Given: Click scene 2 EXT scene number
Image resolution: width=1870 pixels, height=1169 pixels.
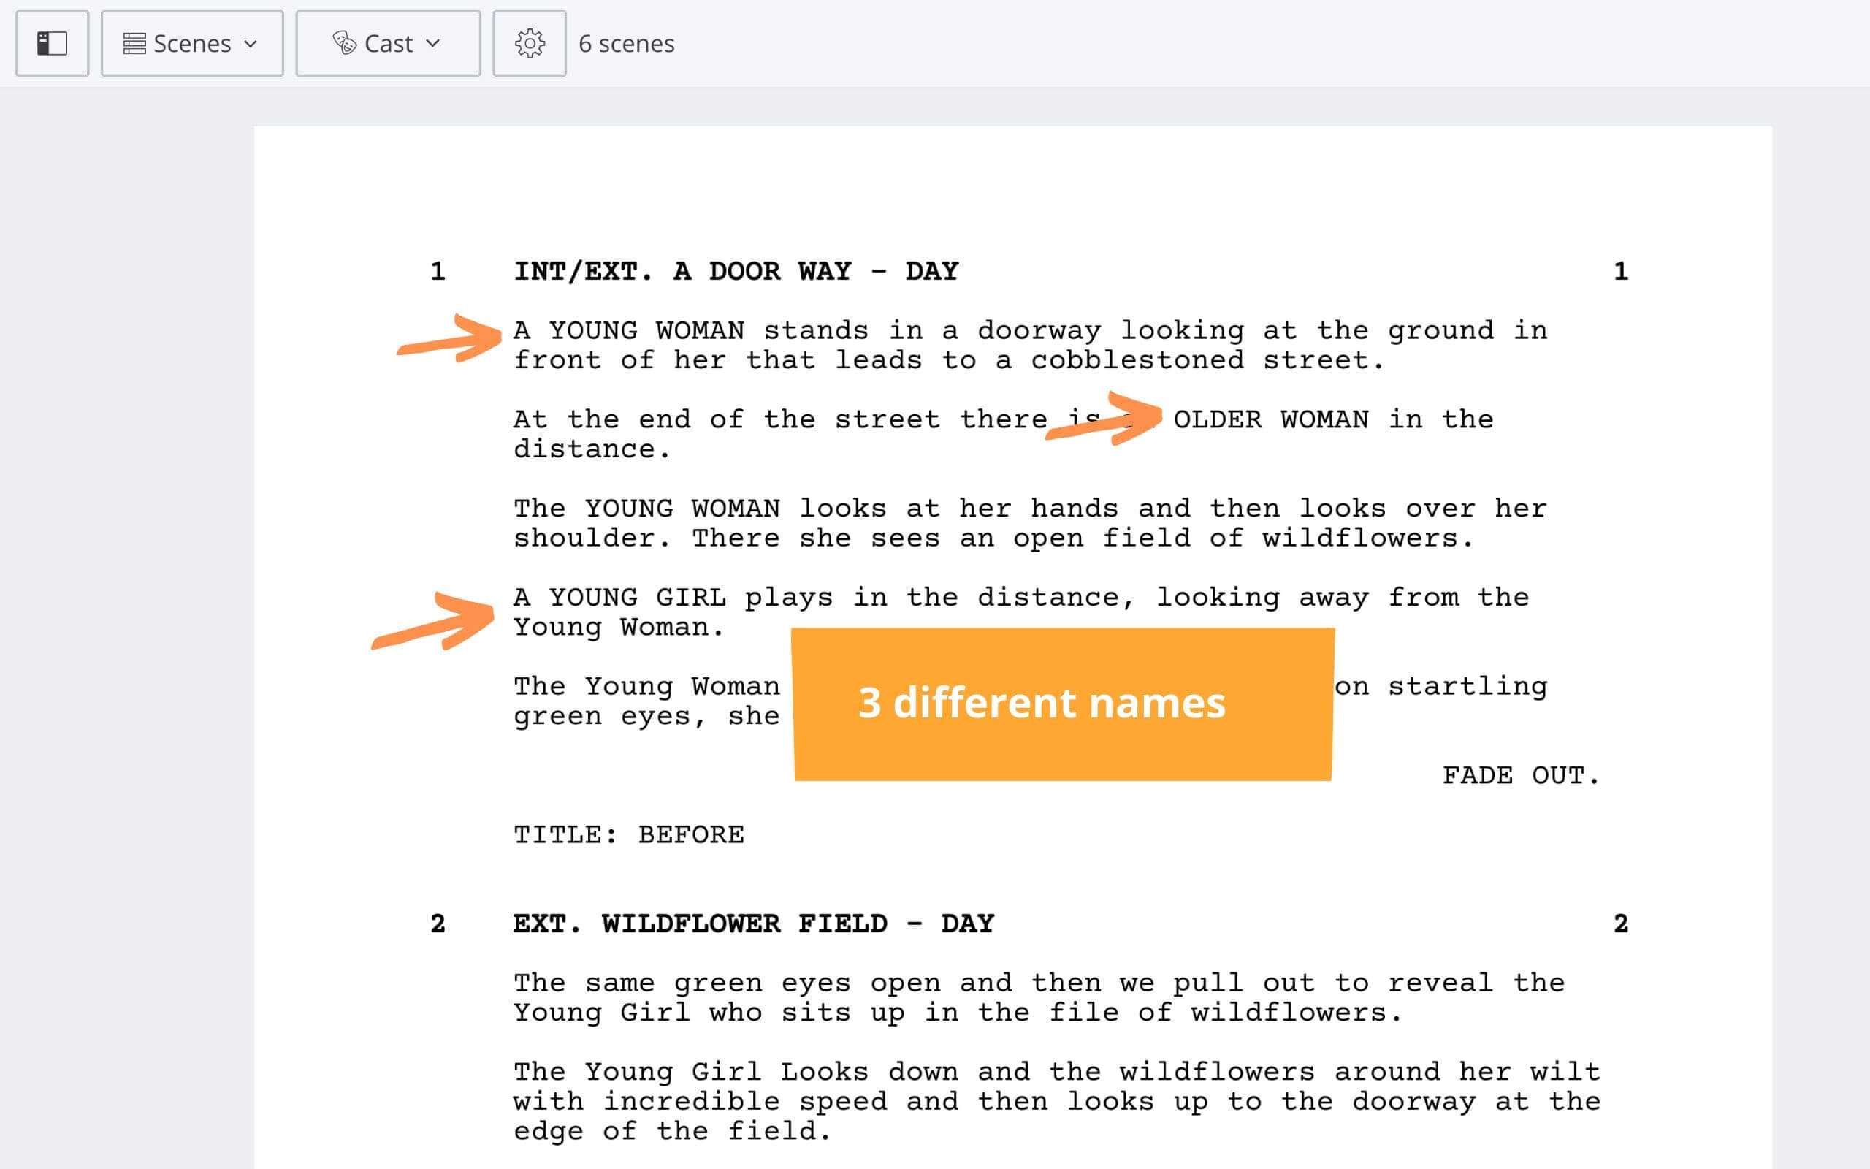Looking at the screenshot, I should coord(439,923).
